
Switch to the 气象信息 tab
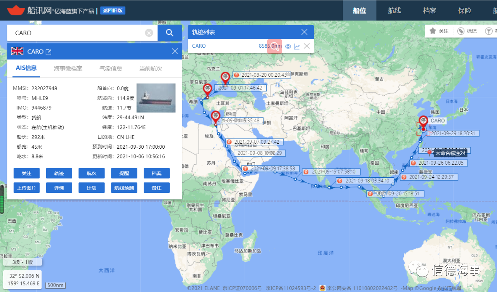click(111, 69)
